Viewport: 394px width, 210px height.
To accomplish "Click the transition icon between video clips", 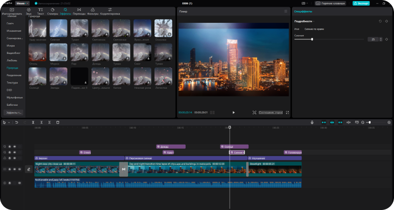I will point(123,169).
